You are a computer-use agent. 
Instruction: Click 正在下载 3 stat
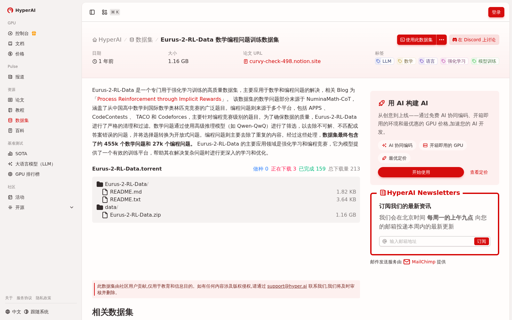click(x=284, y=169)
